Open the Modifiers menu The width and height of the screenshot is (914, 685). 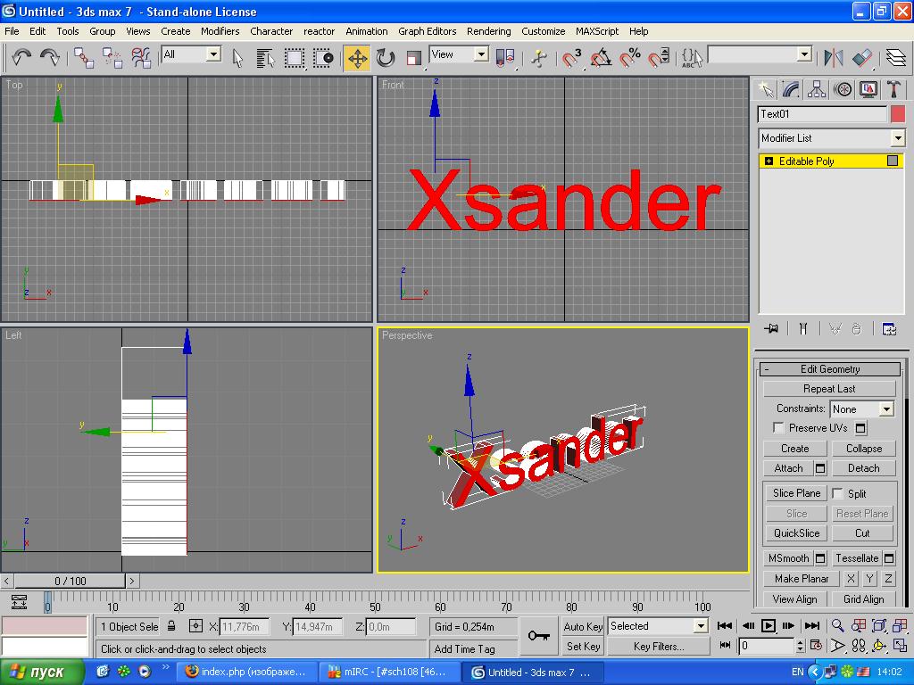click(x=220, y=31)
